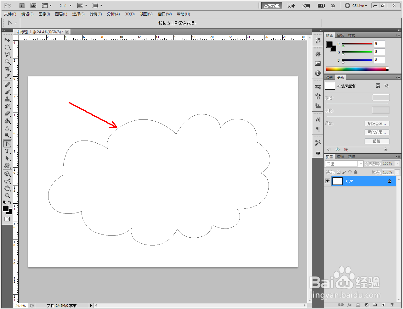403x309 pixels.
Task: Select the Magic Wand tool
Action: point(7,62)
